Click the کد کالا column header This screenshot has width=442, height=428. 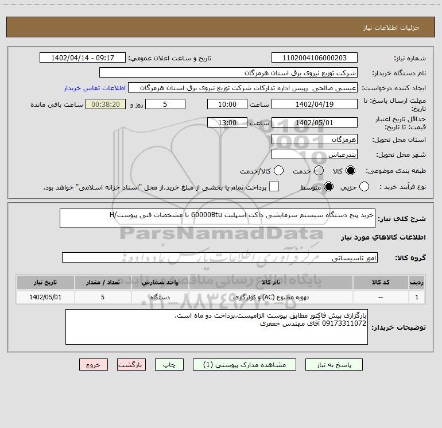tap(381, 283)
